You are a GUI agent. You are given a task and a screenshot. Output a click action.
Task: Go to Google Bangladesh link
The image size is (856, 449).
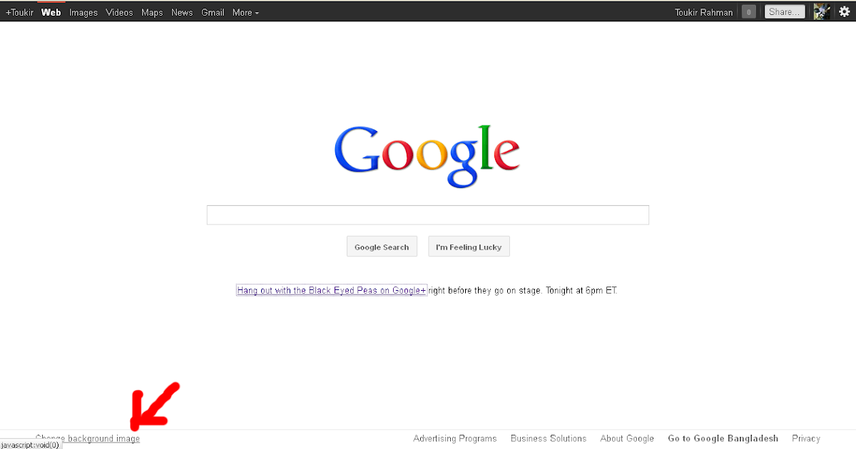(x=723, y=438)
